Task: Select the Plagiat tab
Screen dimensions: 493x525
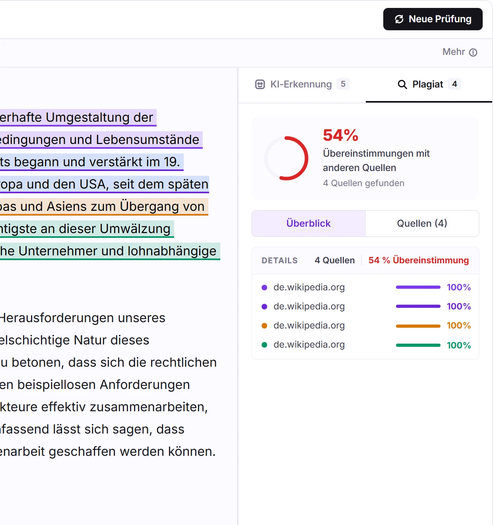Action: [x=429, y=84]
